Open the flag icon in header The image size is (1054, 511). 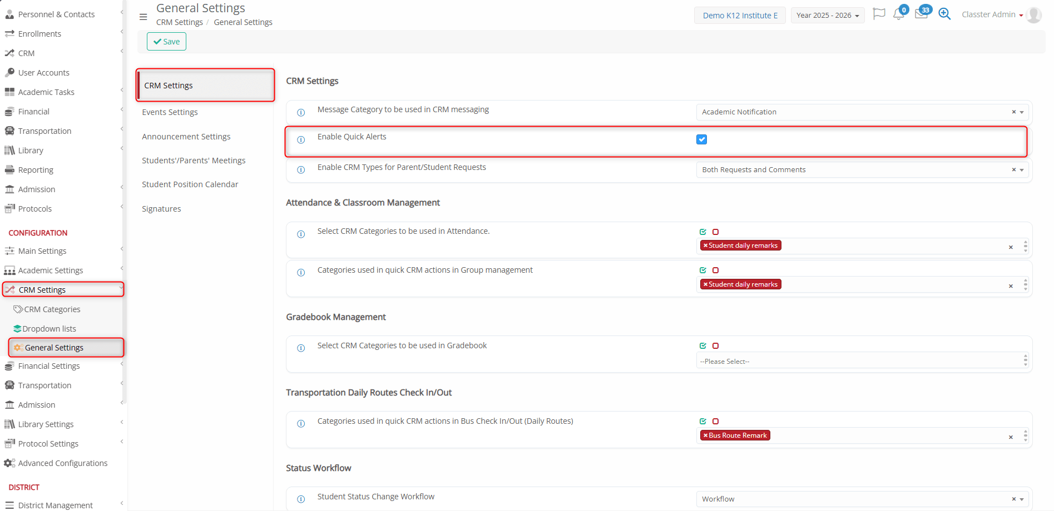[x=879, y=14]
